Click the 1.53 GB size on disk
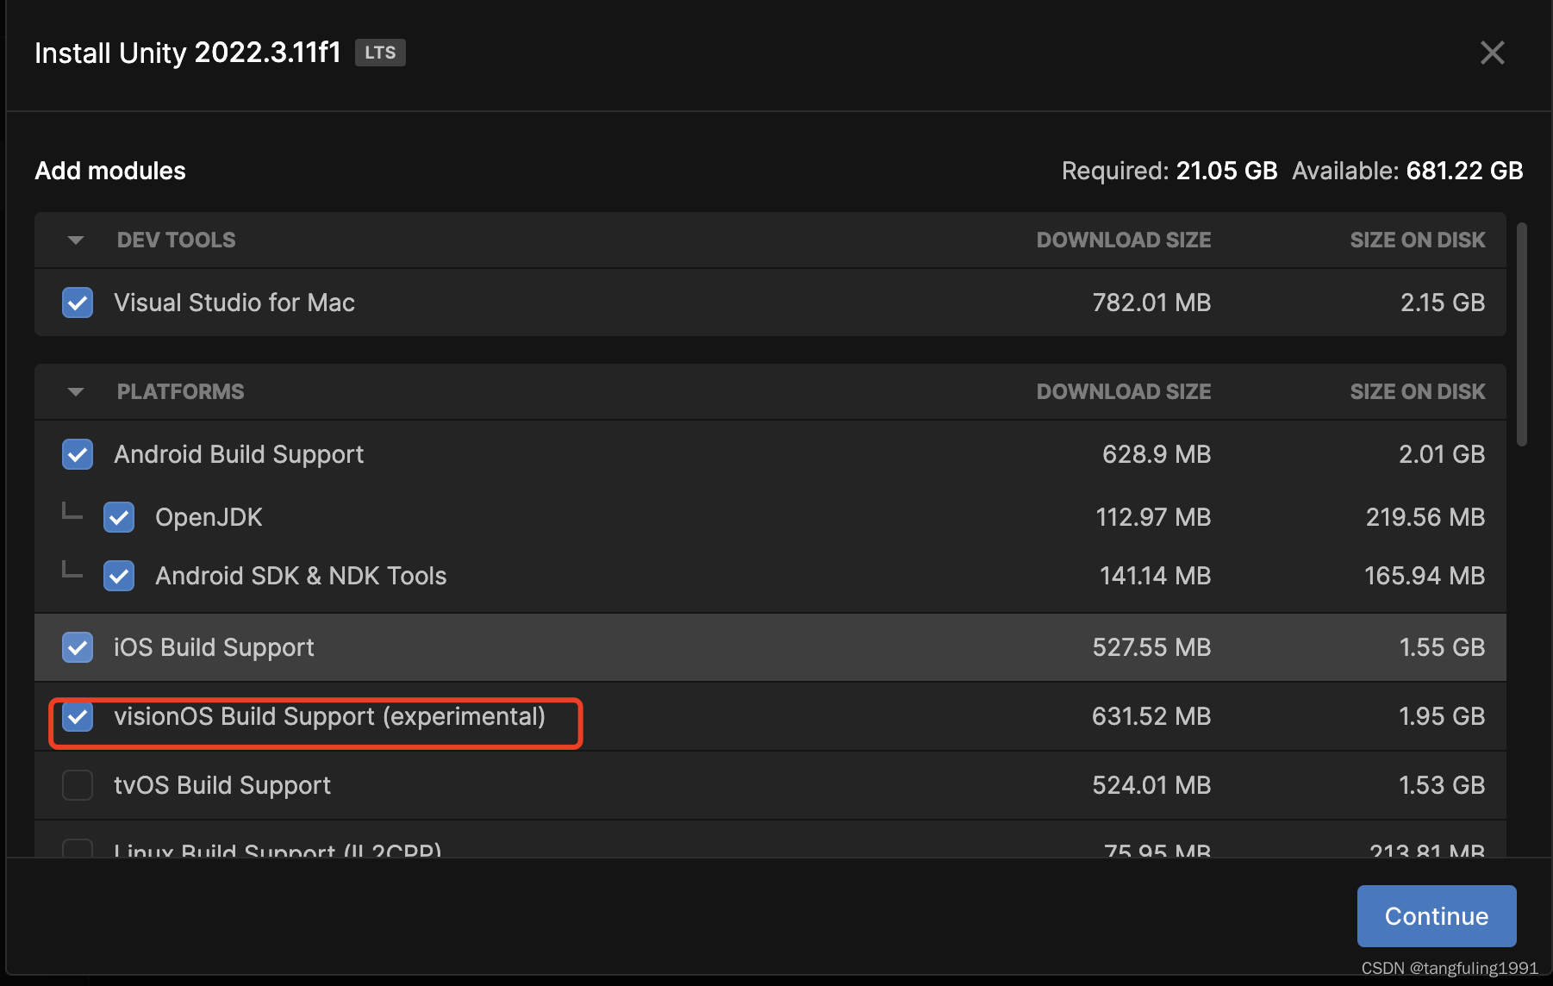This screenshot has width=1553, height=986. [x=1442, y=785]
